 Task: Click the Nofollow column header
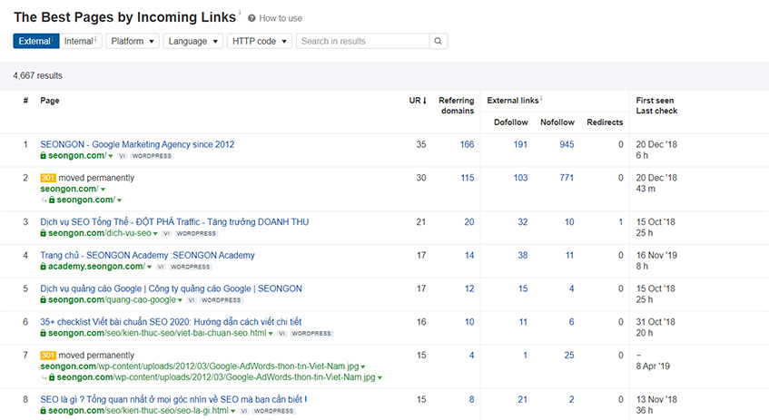pos(557,122)
